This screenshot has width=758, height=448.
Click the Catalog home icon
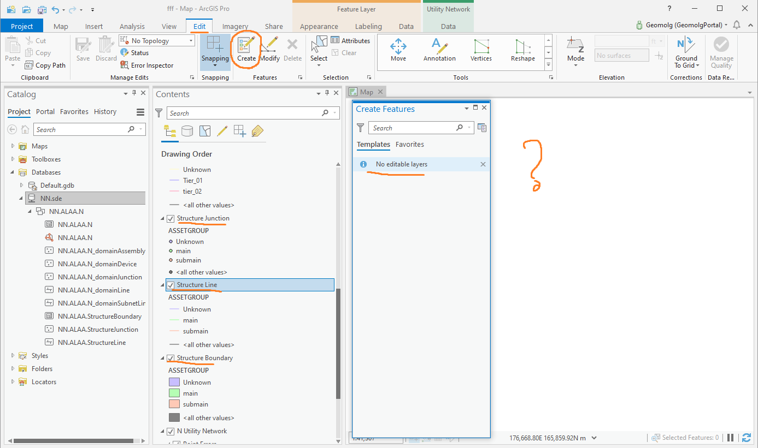point(25,130)
